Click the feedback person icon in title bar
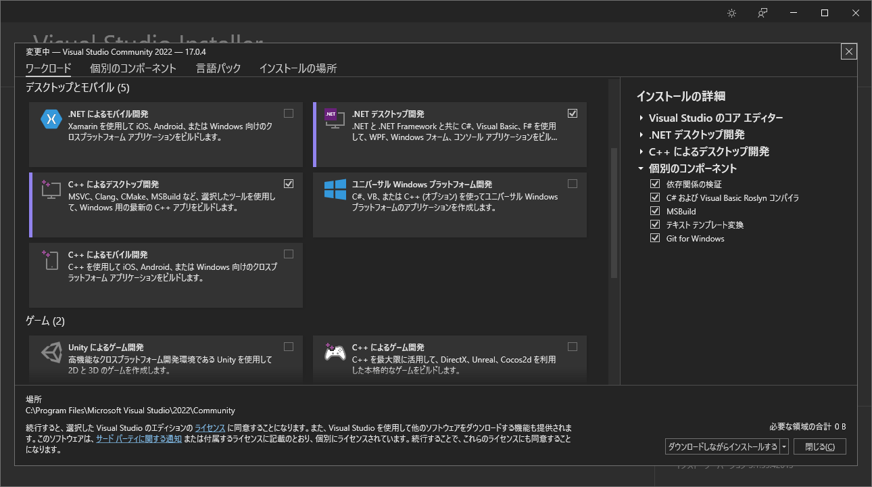Image resolution: width=872 pixels, height=487 pixels. click(762, 13)
